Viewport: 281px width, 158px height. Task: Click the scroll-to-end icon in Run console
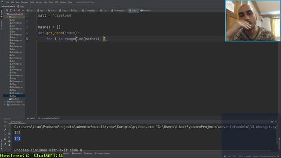tap(9, 137)
